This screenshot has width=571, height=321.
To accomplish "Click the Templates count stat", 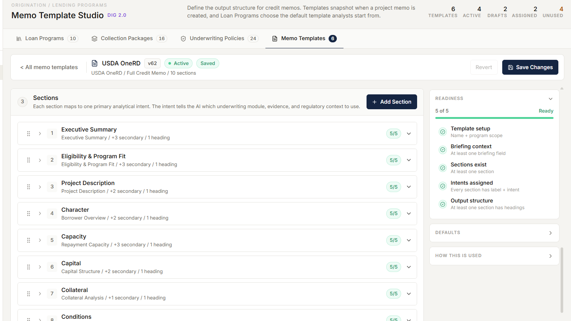I will pos(443,12).
